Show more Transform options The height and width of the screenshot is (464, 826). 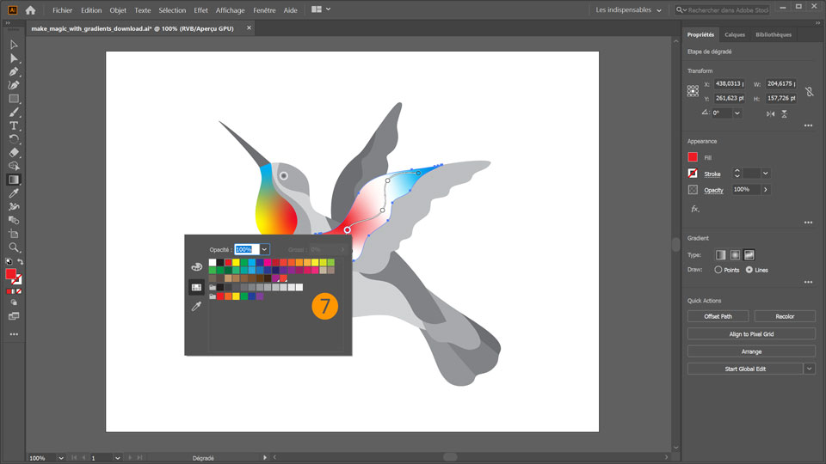pos(808,125)
